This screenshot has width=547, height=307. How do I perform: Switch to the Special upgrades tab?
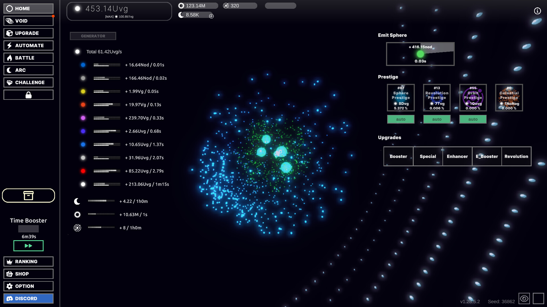click(x=428, y=156)
